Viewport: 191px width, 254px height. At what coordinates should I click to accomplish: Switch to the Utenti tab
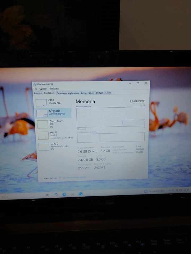click(91, 93)
